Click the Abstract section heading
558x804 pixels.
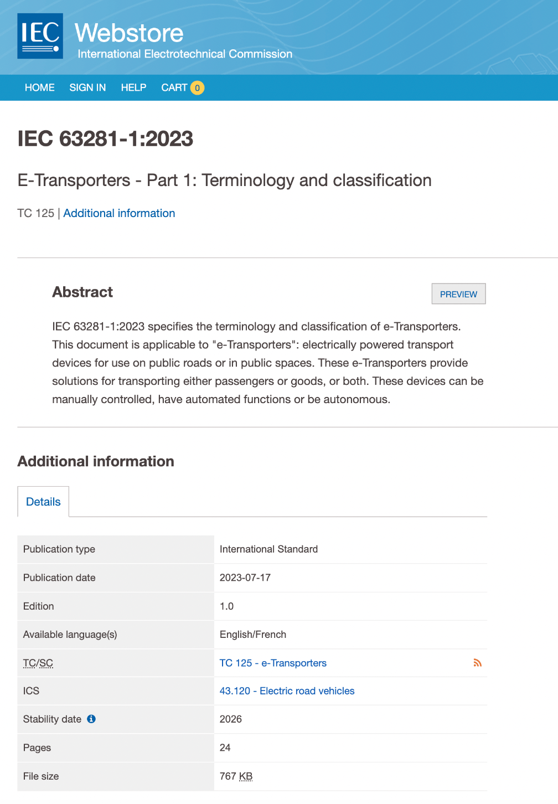pos(82,292)
